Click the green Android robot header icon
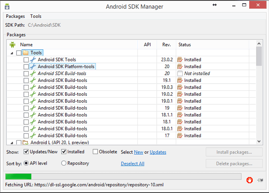Image resolution: width=269 pixels, height=193 pixels. coord(13,45)
